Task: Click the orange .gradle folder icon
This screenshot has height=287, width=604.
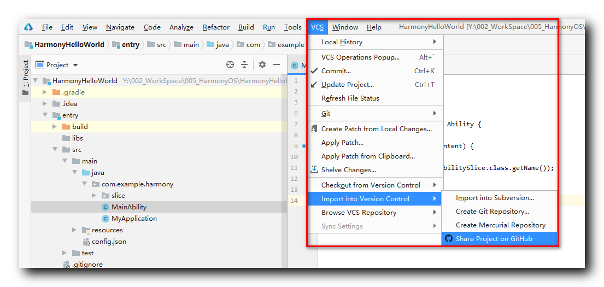Action: 56,92
